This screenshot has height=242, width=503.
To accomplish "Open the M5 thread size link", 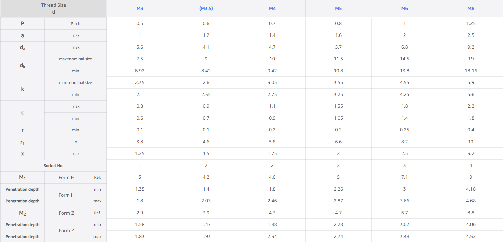I will click(x=338, y=8).
